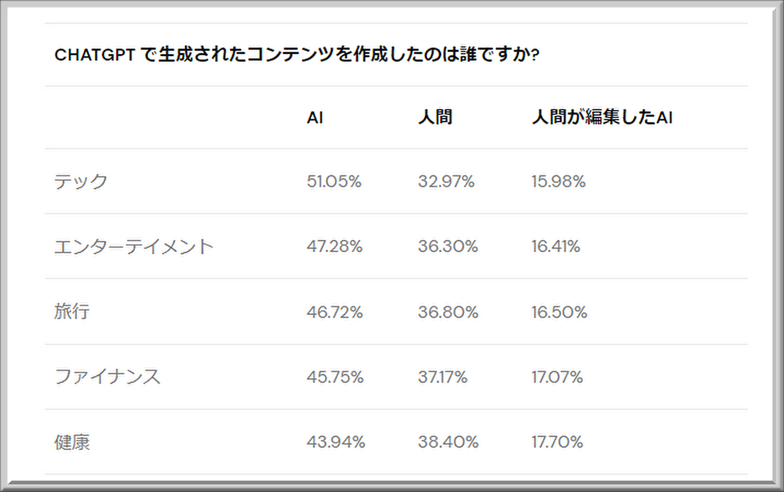Click the table title about CHATGPT-generated content
The image size is (784, 492).
pos(297,55)
